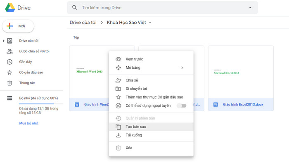
Task: Choose 'Chia sẻ' menu entry
Action: (151, 80)
